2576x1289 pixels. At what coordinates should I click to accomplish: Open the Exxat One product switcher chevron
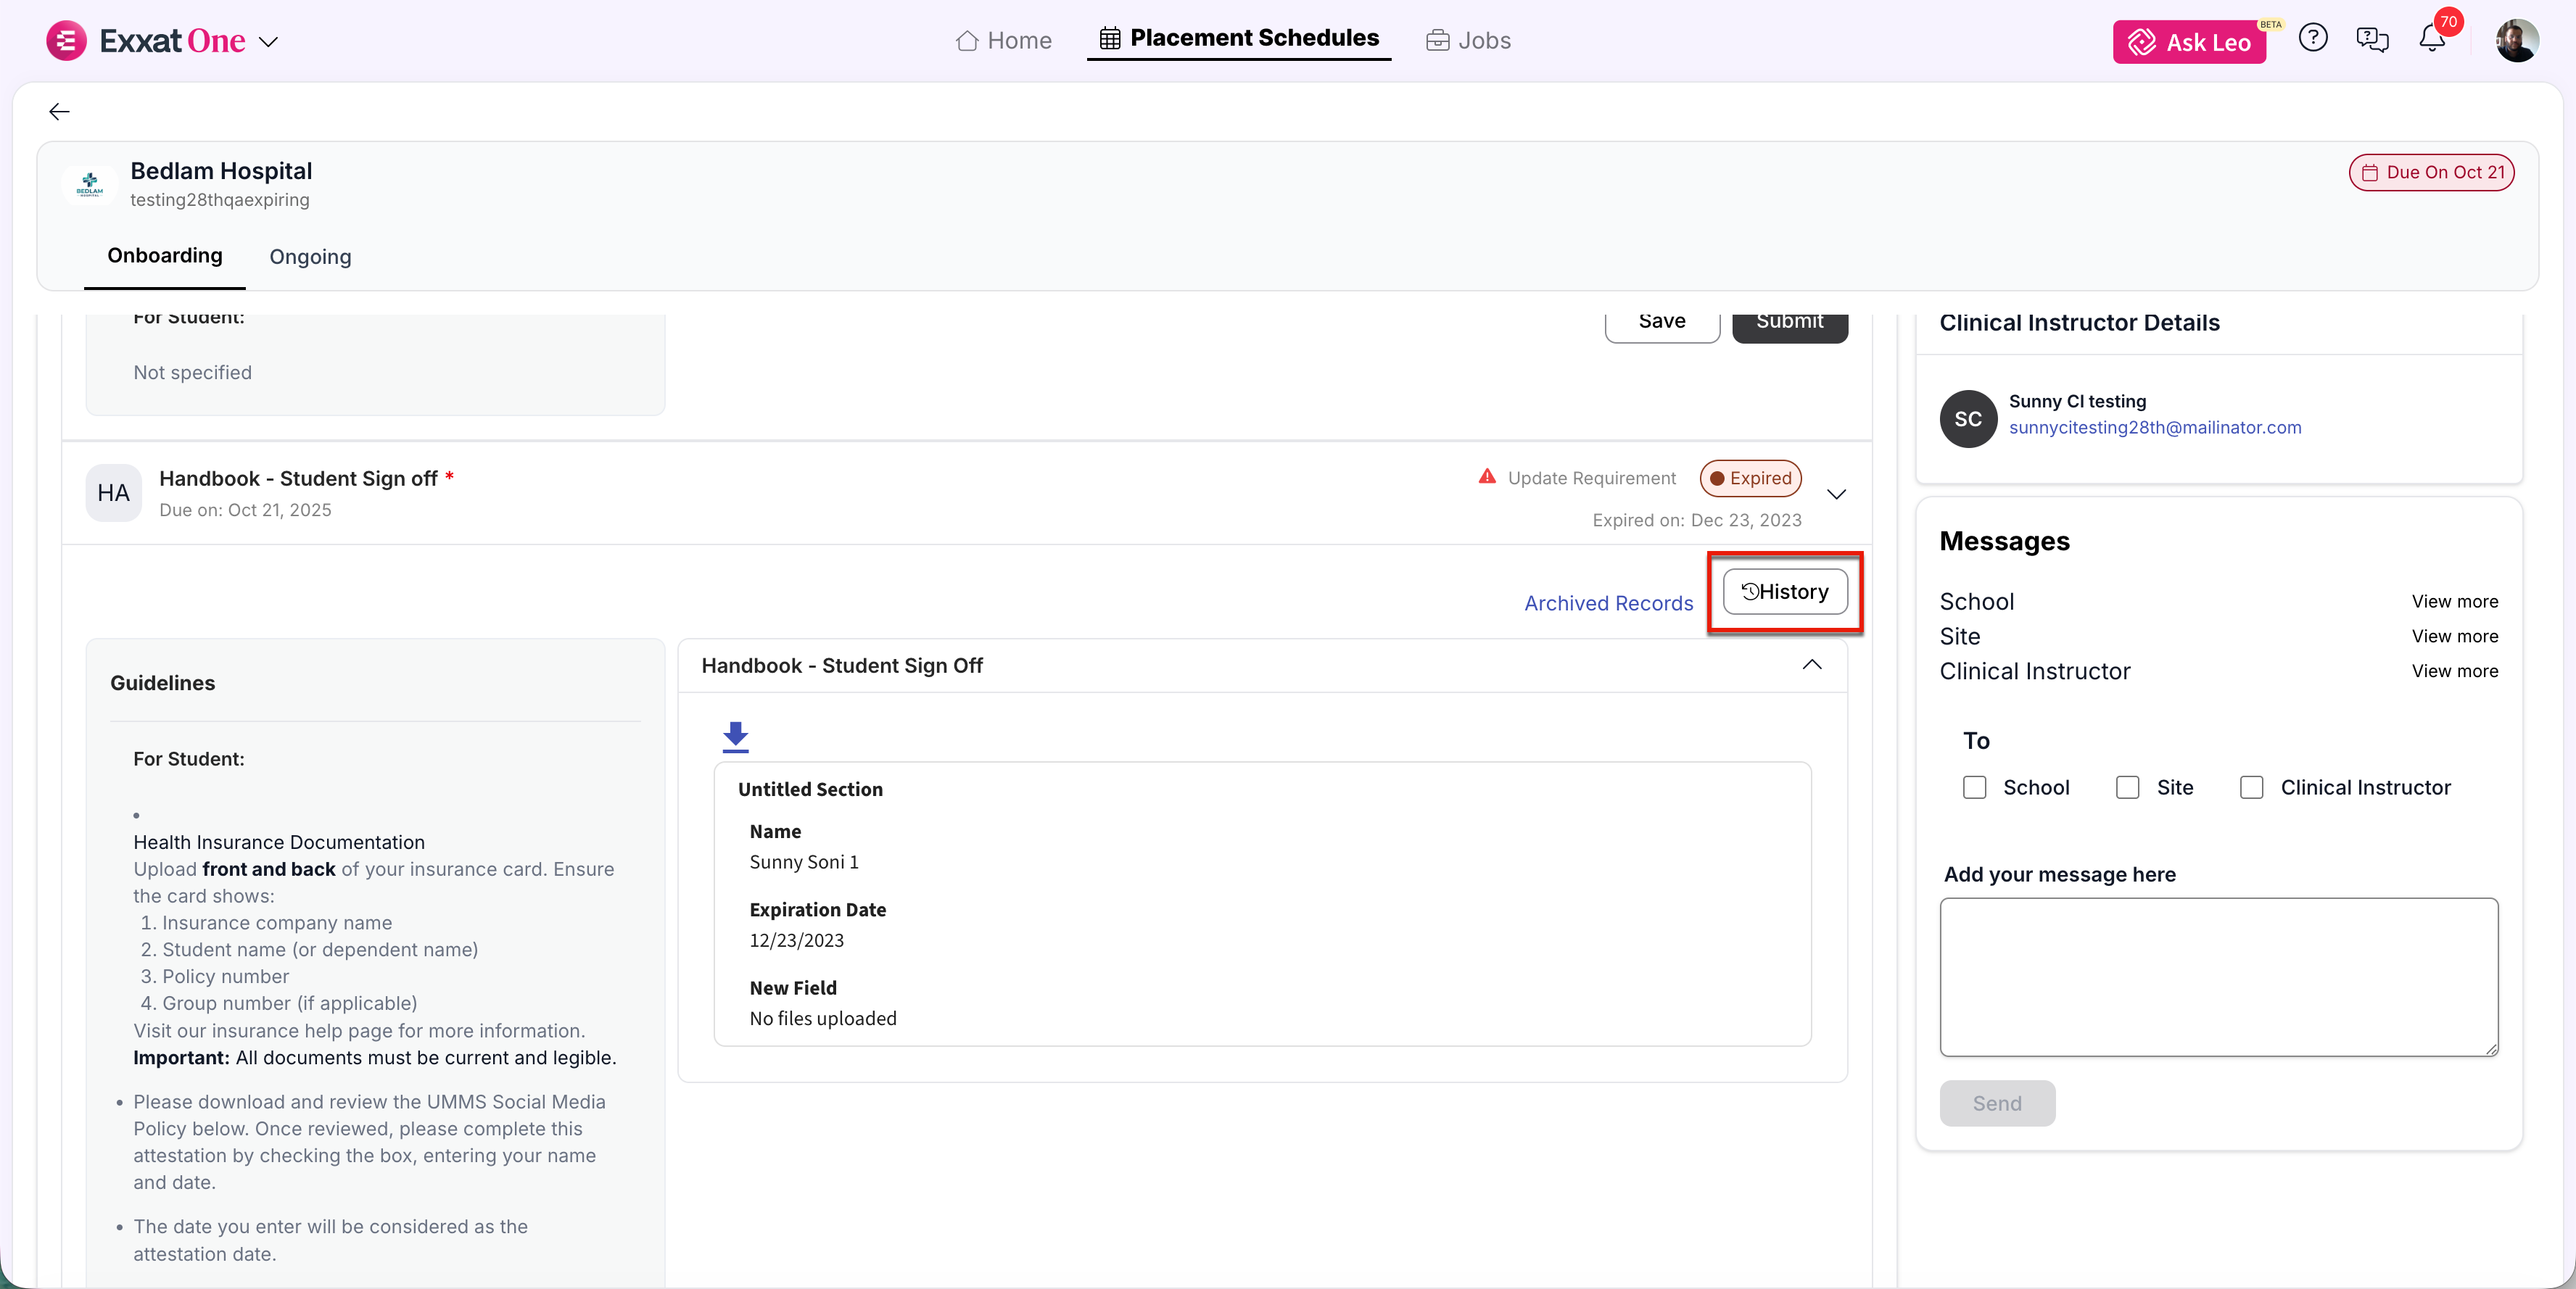tap(268, 42)
